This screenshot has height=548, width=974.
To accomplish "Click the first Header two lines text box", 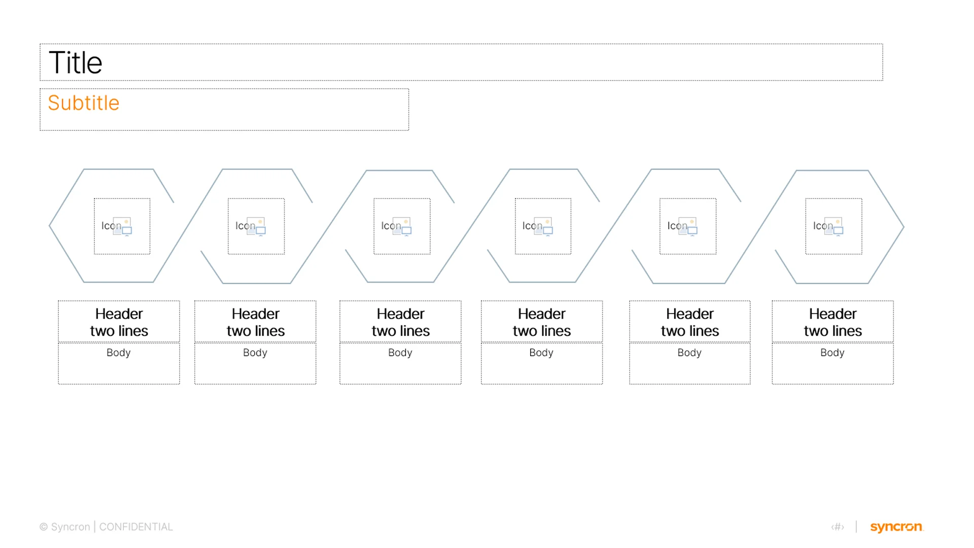I will pos(118,322).
